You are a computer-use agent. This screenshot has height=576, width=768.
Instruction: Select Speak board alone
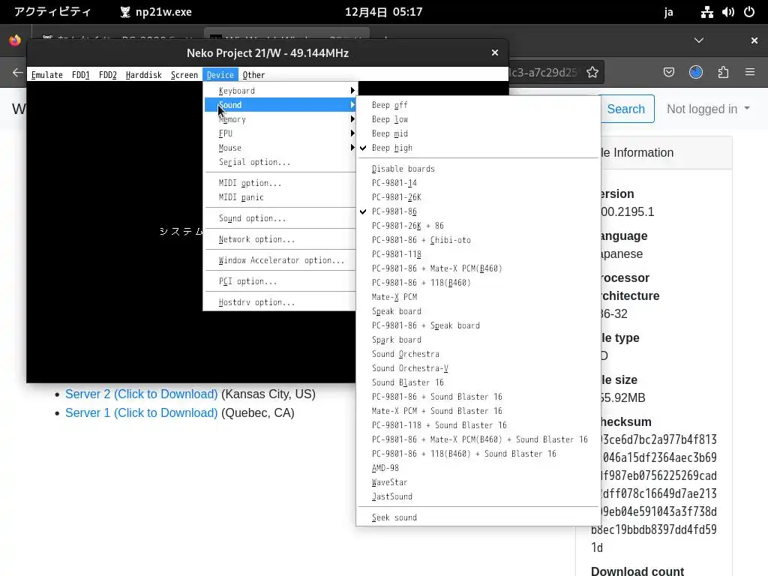click(x=478, y=311)
